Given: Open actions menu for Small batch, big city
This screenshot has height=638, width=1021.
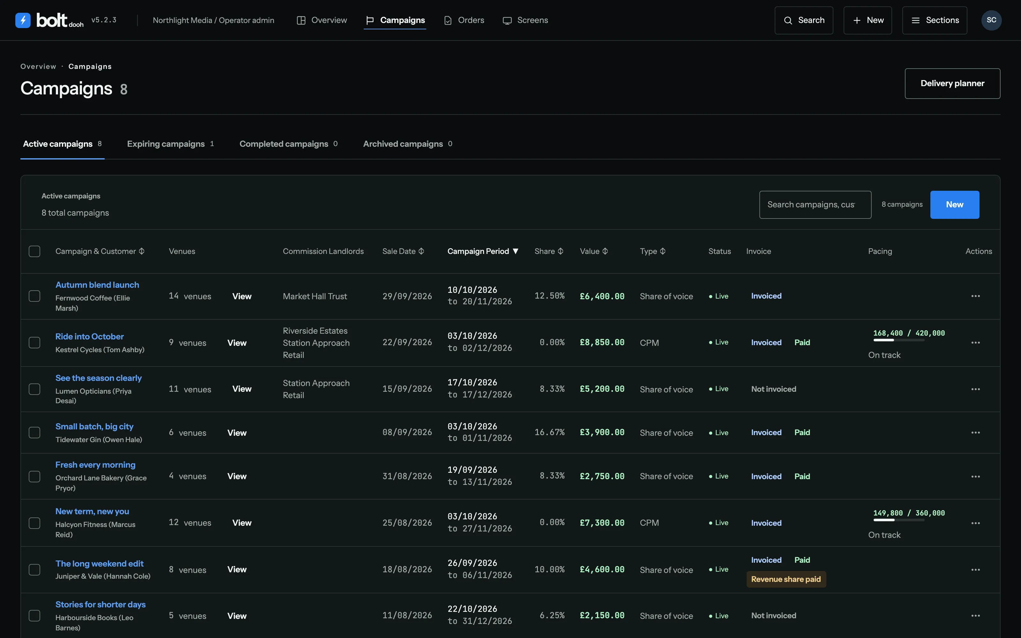Looking at the screenshot, I should (975, 433).
